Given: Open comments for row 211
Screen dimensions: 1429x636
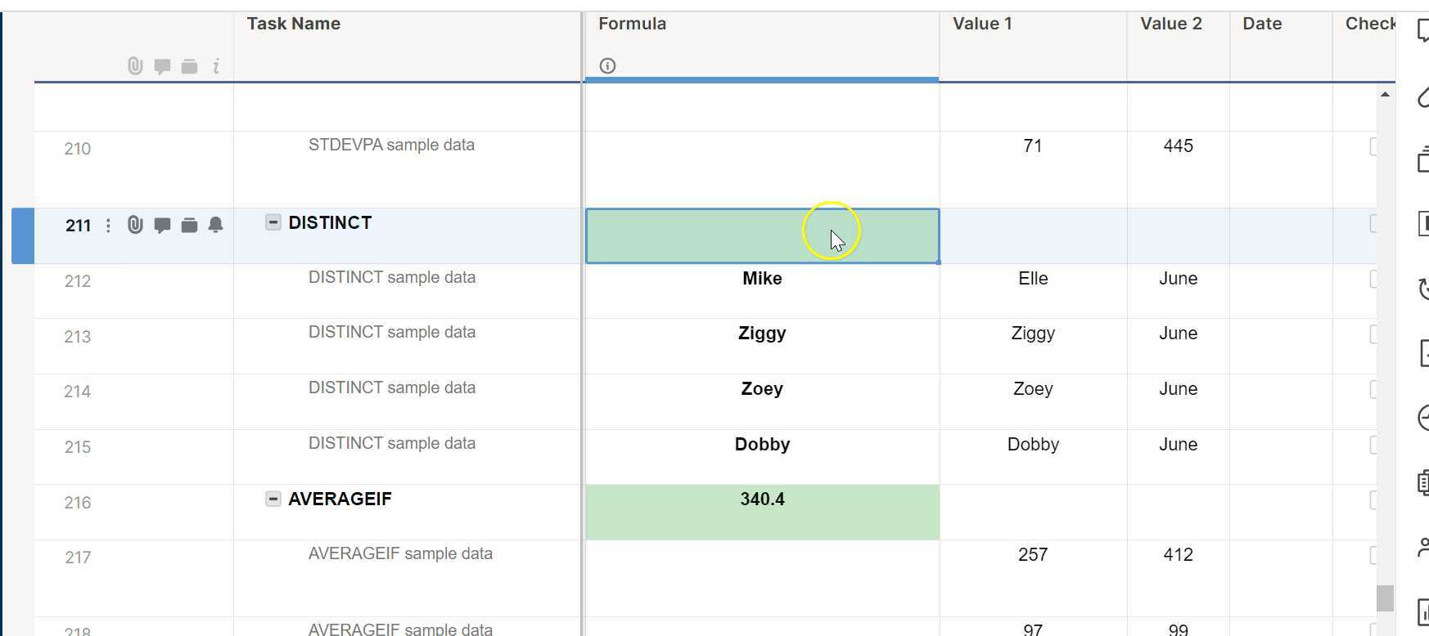Looking at the screenshot, I should tap(162, 225).
